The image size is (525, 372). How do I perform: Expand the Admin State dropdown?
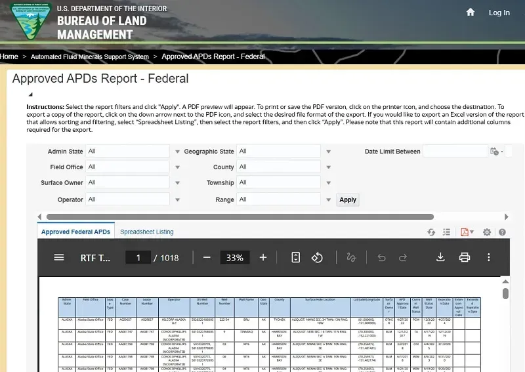point(177,152)
